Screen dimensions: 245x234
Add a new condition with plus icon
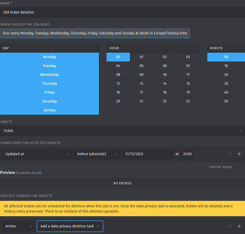click(x=239, y=154)
